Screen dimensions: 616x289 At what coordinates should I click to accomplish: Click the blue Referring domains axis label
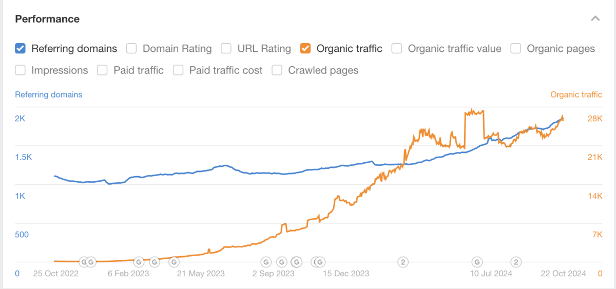coord(49,94)
